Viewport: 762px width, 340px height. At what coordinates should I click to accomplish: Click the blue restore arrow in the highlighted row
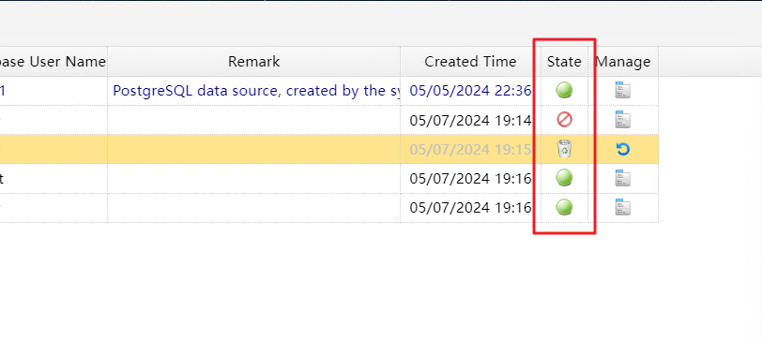click(623, 149)
